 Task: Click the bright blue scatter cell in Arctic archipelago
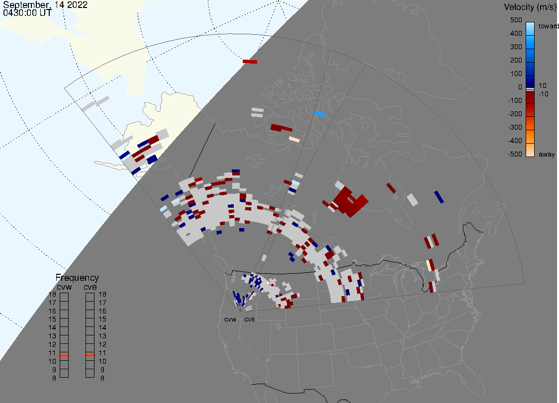pyautogui.click(x=320, y=114)
